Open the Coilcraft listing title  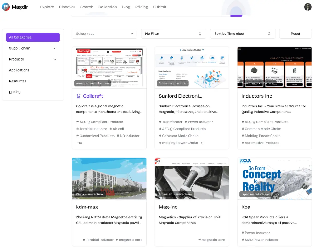tap(93, 96)
